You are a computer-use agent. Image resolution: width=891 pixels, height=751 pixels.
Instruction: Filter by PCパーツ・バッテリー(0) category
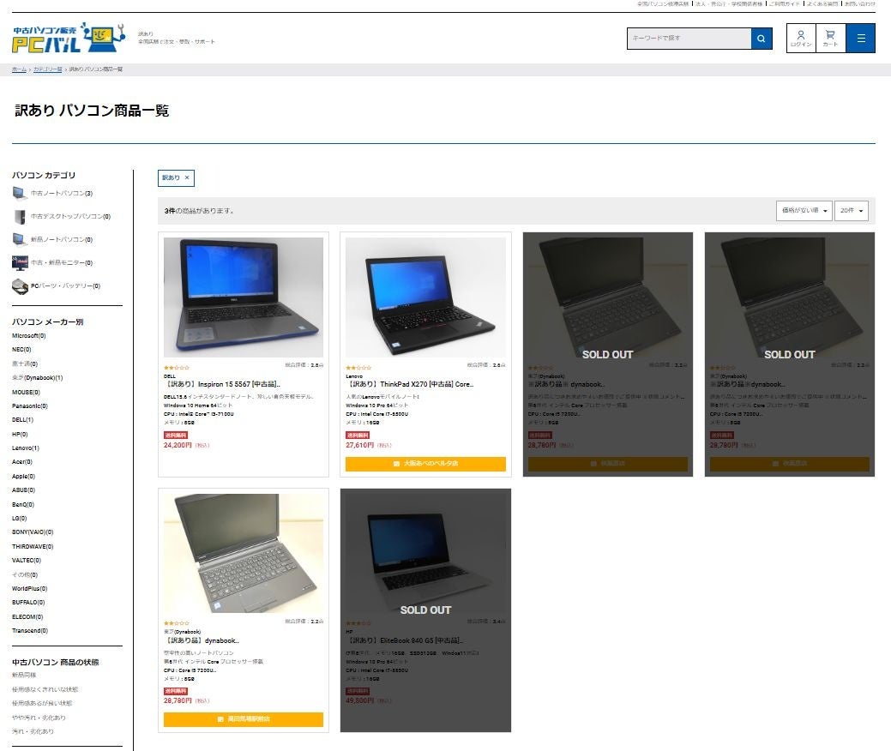65,286
